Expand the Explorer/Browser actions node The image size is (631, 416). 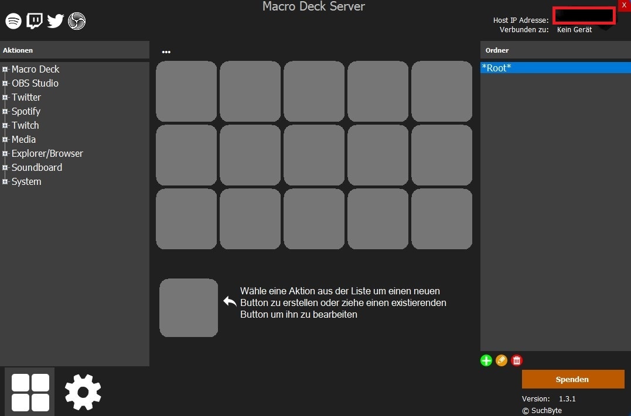pos(5,154)
